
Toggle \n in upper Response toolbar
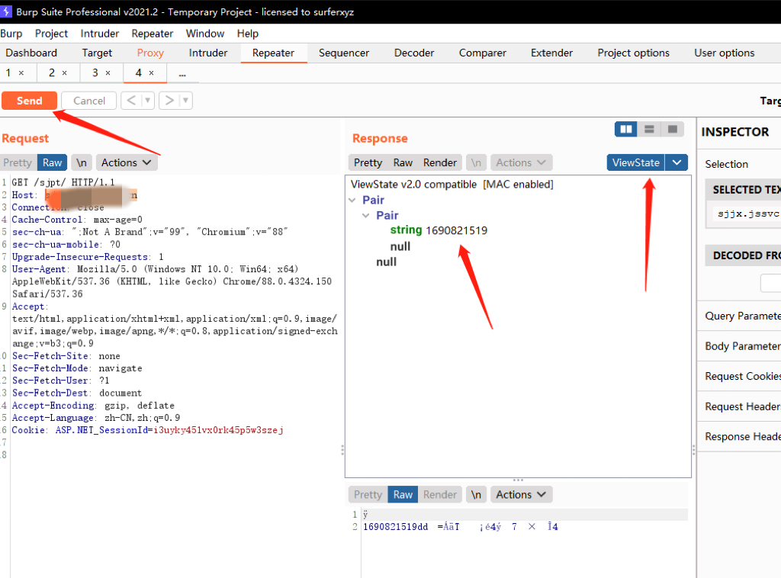[x=476, y=162]
